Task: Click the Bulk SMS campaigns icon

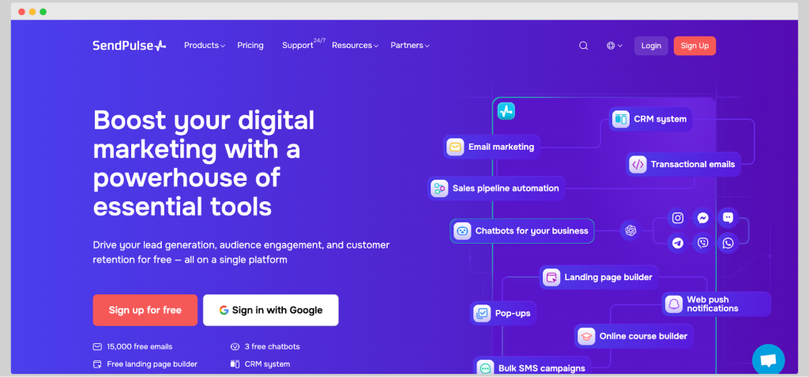Action: coord(486,368)
